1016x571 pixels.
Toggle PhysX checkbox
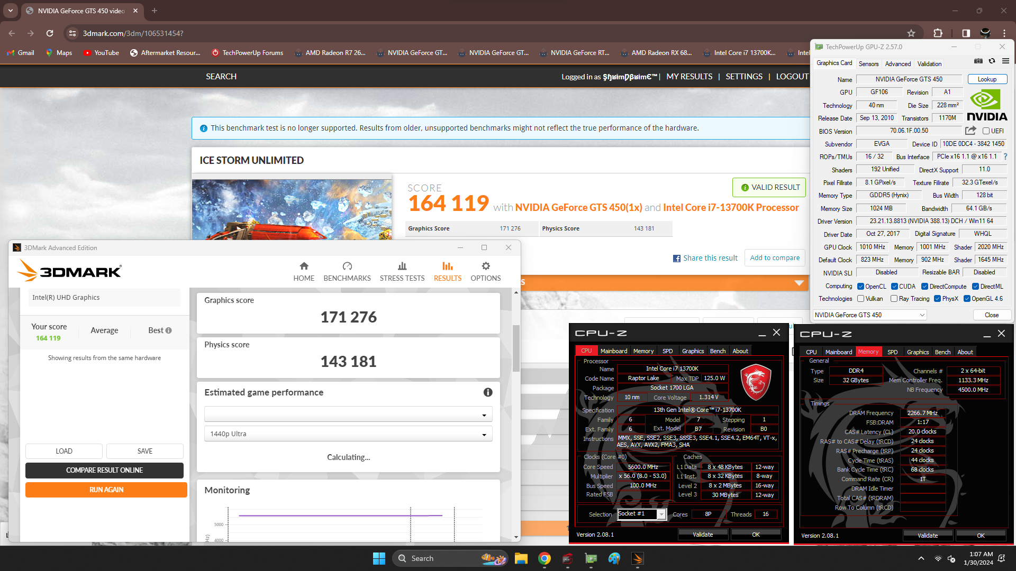tap(938, 299)
